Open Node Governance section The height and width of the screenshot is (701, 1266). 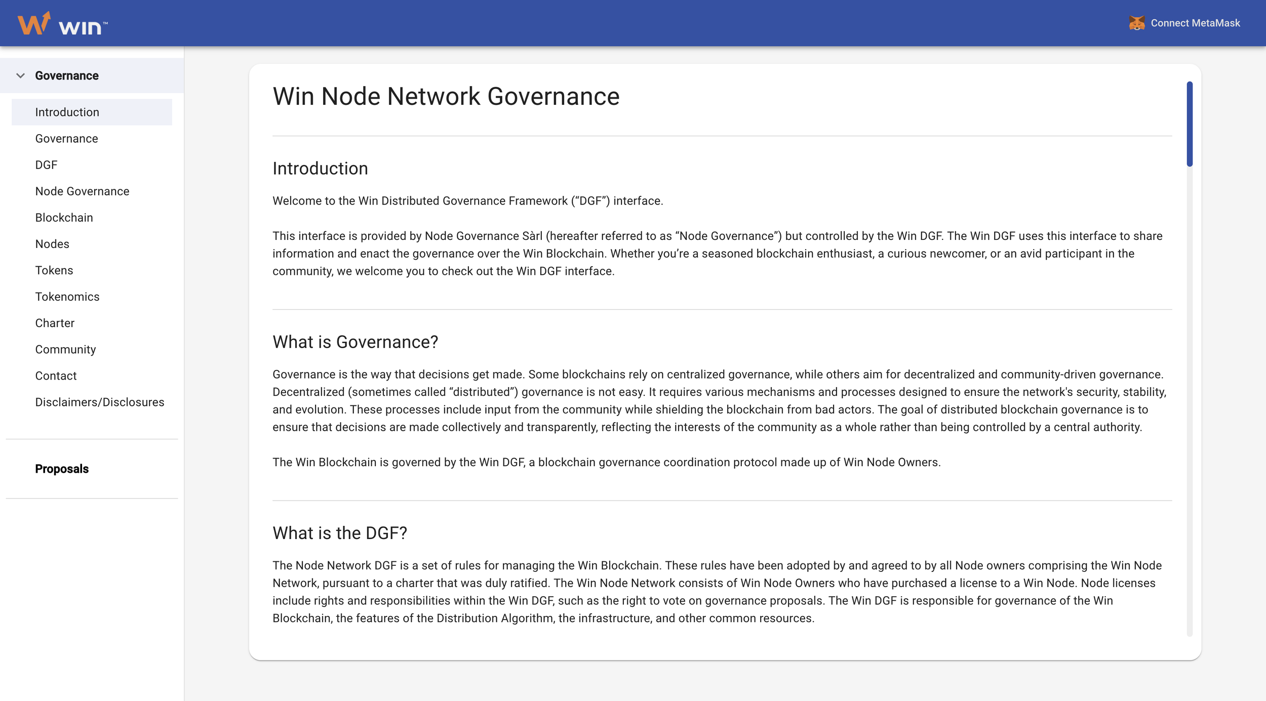tap(82, 191)
